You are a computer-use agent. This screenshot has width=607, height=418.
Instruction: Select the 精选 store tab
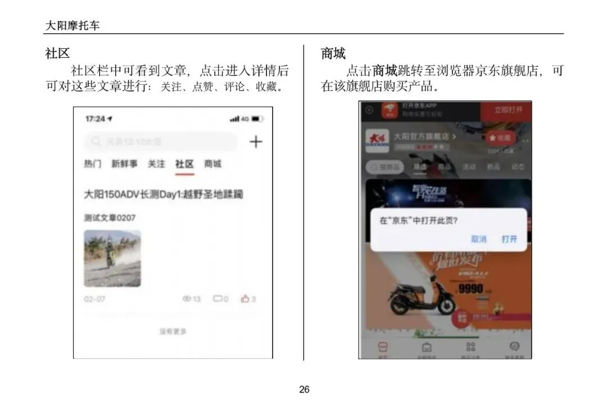coord(420,167)
